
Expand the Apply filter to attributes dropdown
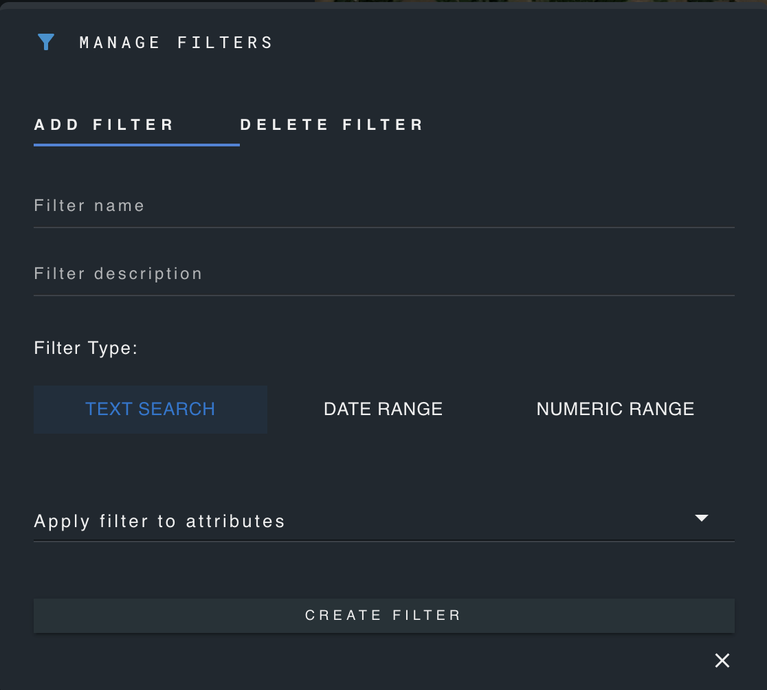coord(384,521)
